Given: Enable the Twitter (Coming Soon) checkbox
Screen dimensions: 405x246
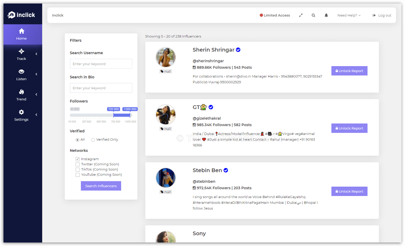Looking at the screenshot, I should point(78,164).
